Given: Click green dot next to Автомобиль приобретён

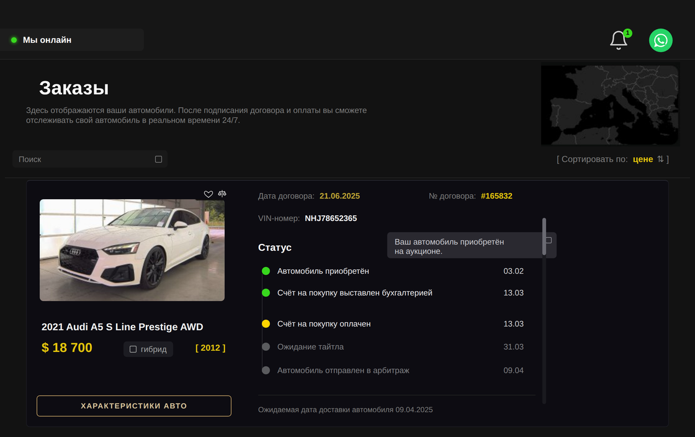Looking at the screenshot, I should point(266,271).
